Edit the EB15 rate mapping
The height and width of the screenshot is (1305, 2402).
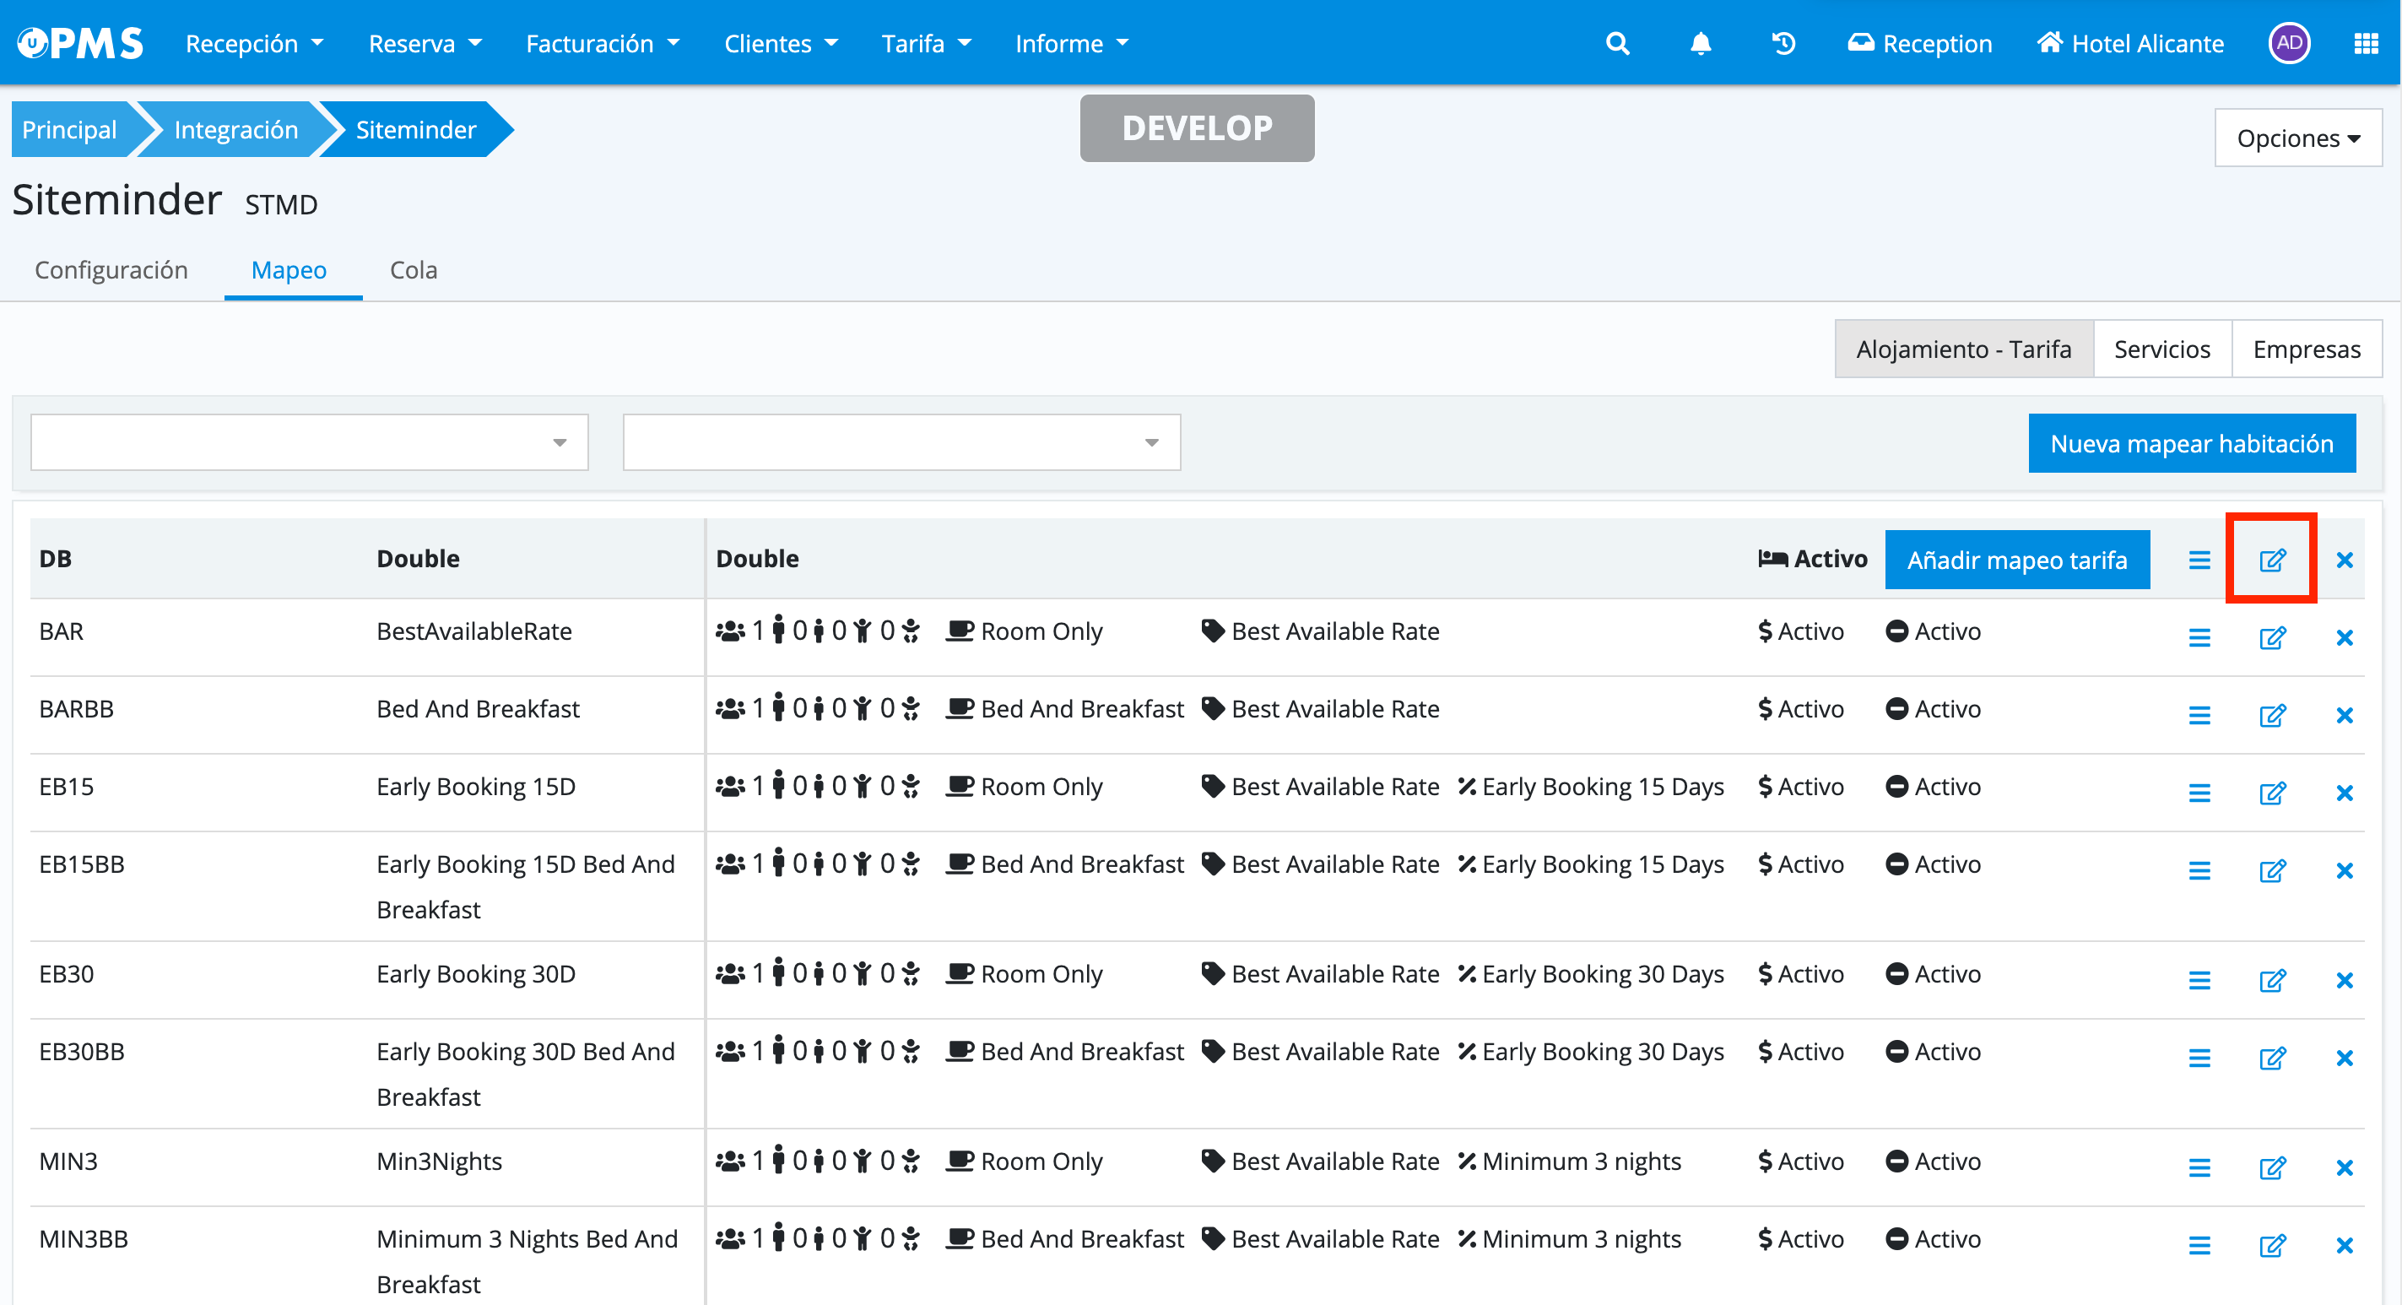[x=2271, y=793]
